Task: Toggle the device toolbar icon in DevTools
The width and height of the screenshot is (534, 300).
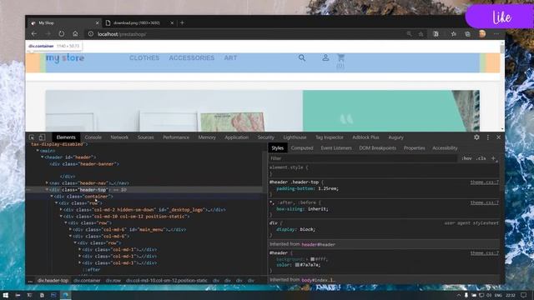Action: (x=42, y=137)
